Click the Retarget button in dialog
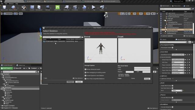 click(70, 82)
